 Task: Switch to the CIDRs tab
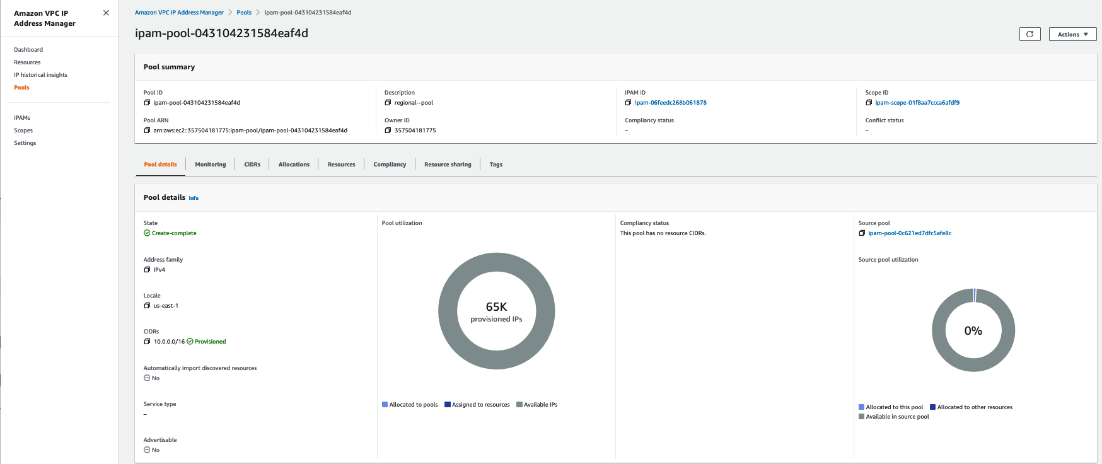pos(252,165)
